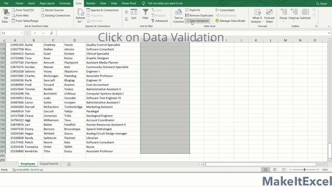Screen dimensions: 332x187
Task: Expand the formula bar
Action: 329,33
